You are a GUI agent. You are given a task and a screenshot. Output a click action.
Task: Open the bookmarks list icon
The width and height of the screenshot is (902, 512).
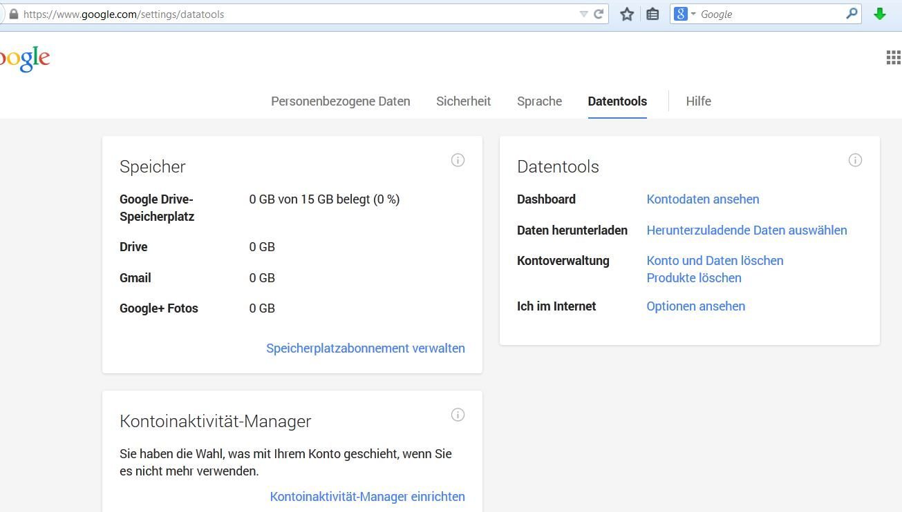[652, 14]
